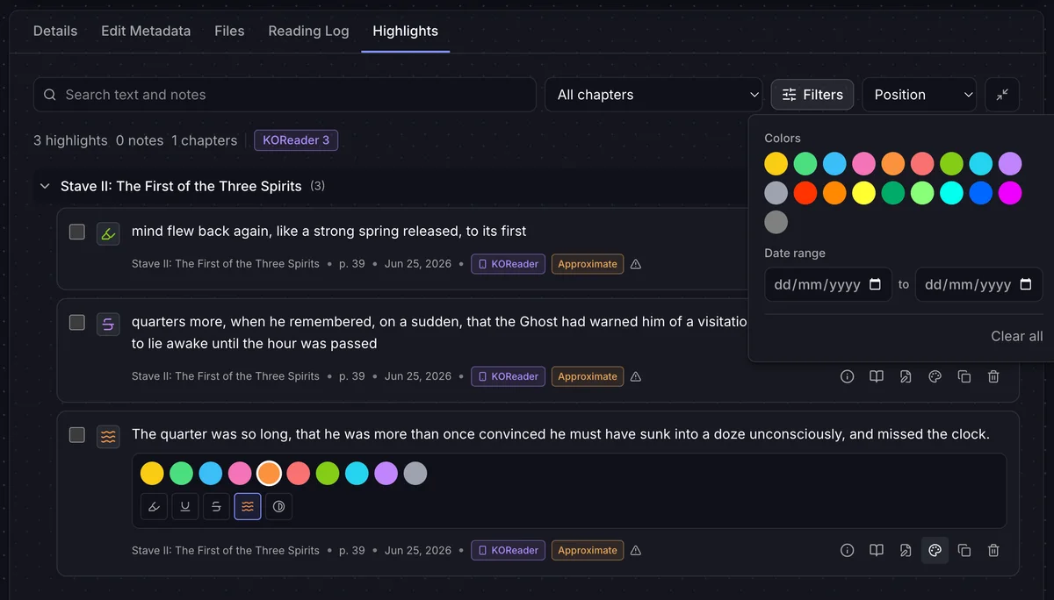Choose the strikethrough style in the style picker

216,506
